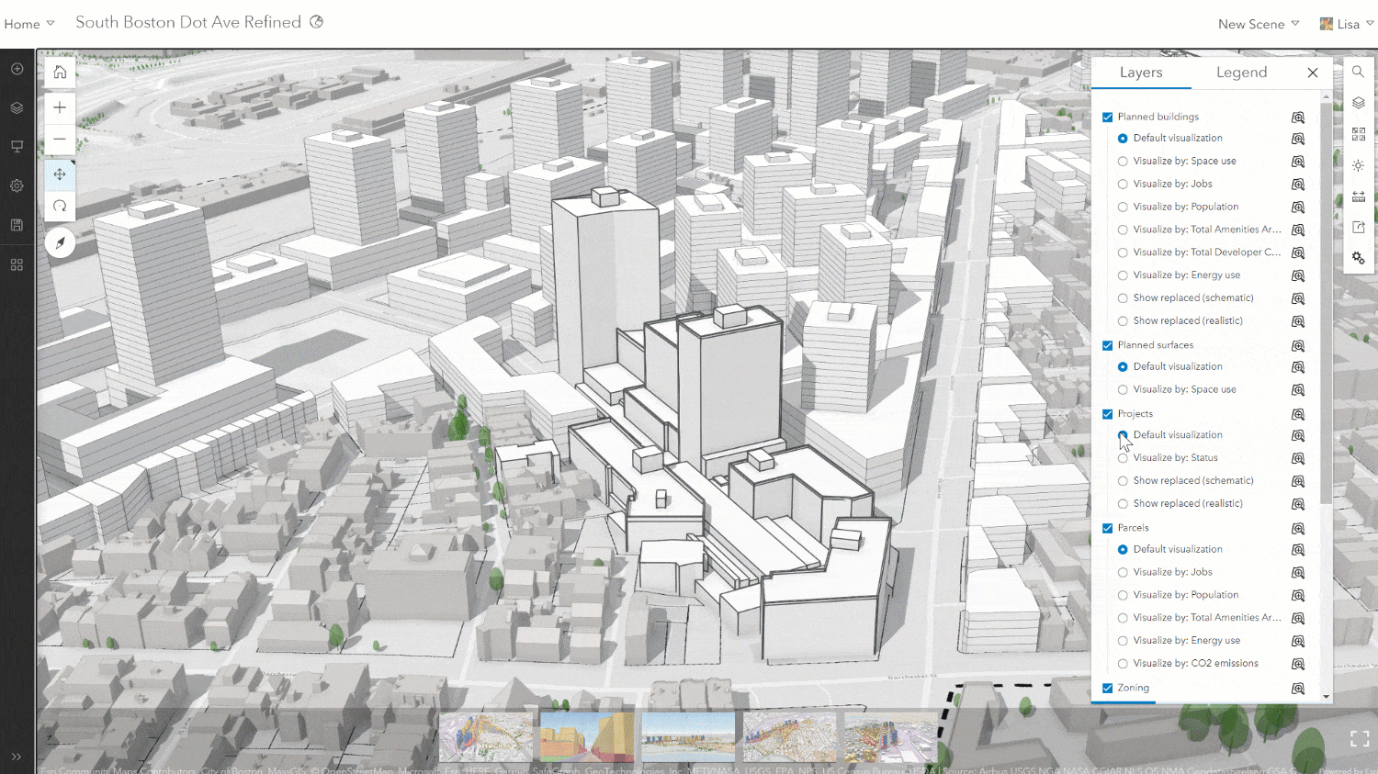
Task: Open the basemap gallery tool
Action: click(x=1358, y=134)
